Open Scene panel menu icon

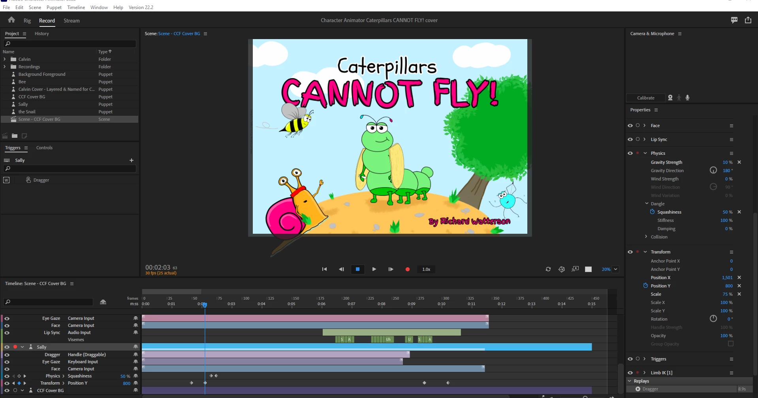tap(205, 34)
